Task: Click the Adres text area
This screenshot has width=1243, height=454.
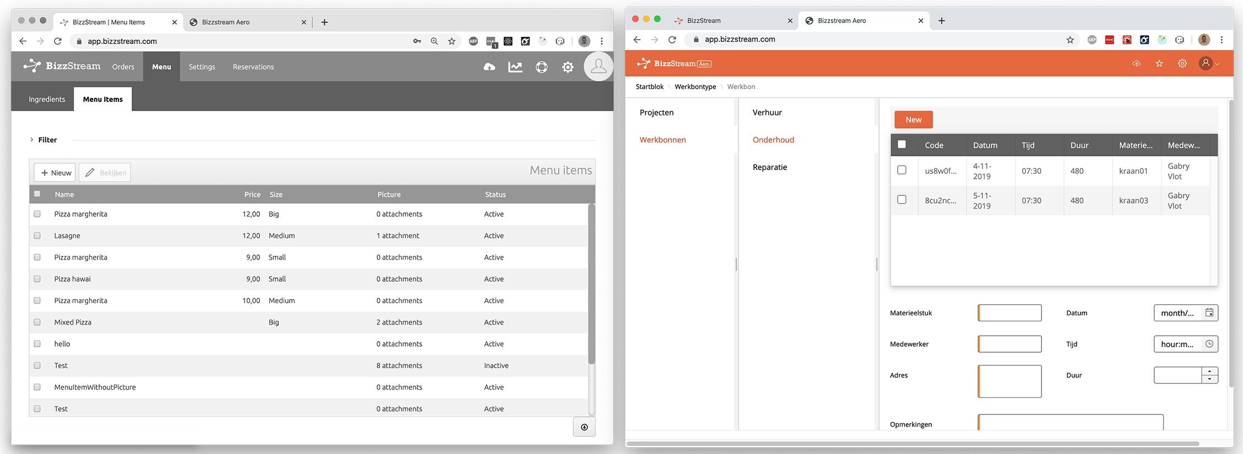Action: click(x=1009, y=381)
